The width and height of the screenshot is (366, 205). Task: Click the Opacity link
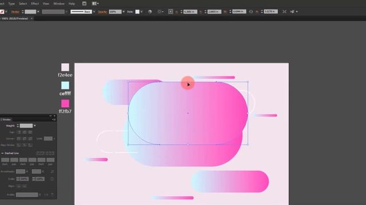[x=102, y=11]
